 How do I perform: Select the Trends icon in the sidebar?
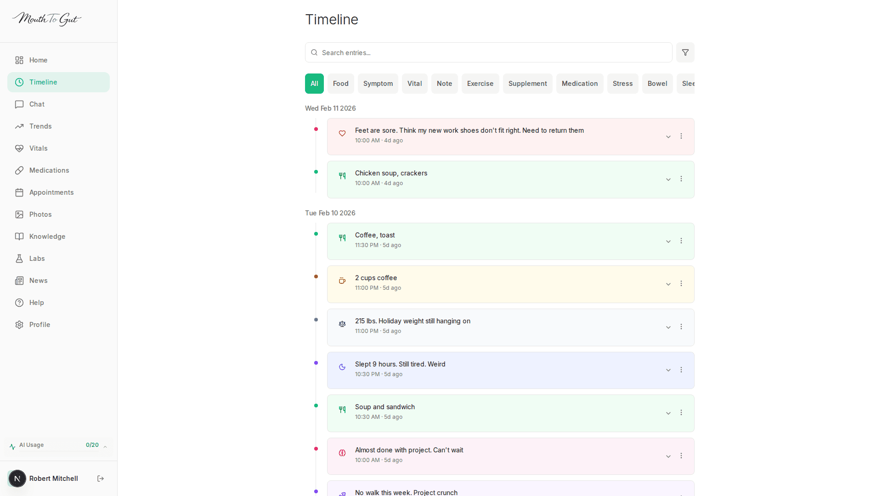(19, 126)
